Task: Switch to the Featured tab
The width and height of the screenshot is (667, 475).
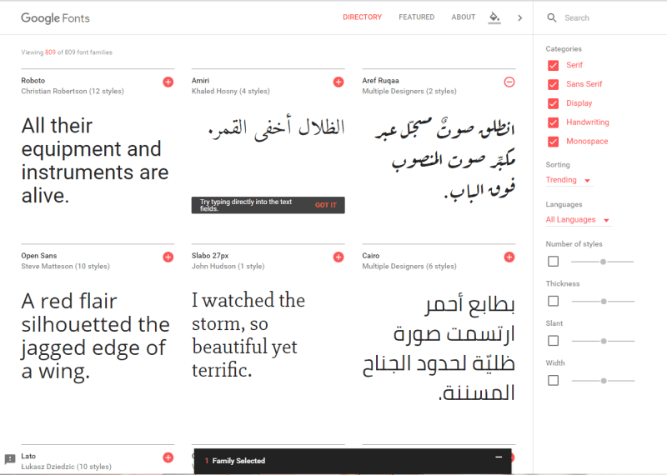Action: point(416,17)
